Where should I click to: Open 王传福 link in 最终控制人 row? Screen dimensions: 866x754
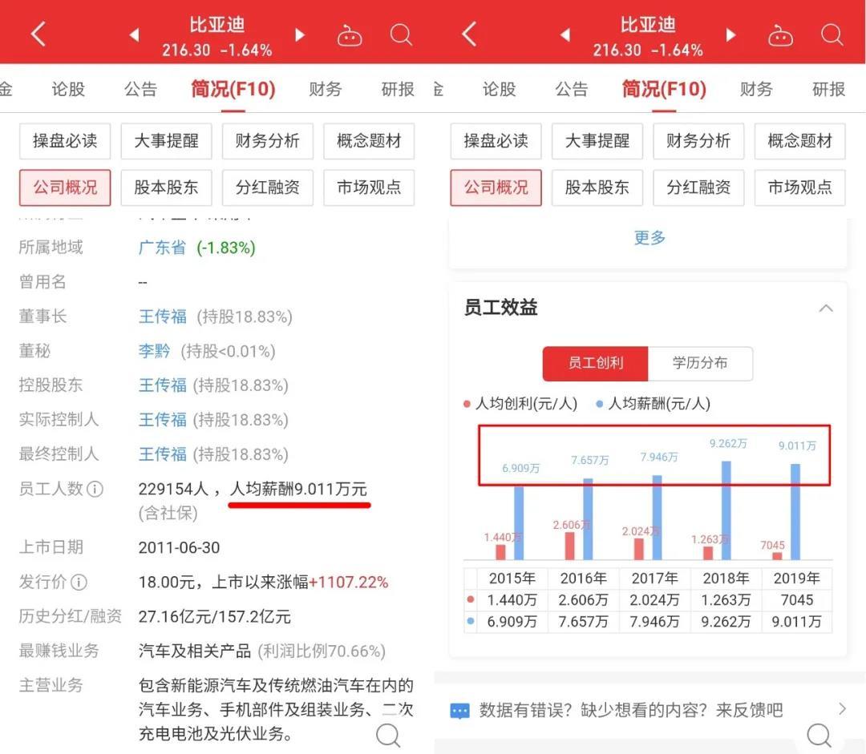click(x=162, y=454)
